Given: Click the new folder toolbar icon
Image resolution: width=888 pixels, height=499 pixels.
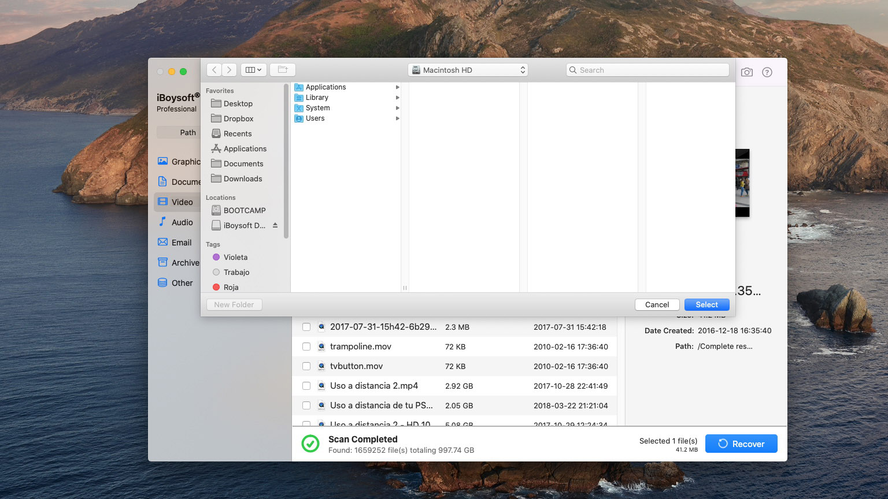Looking at the screenshot, I should pyautogui.click(x=283, y=70).
